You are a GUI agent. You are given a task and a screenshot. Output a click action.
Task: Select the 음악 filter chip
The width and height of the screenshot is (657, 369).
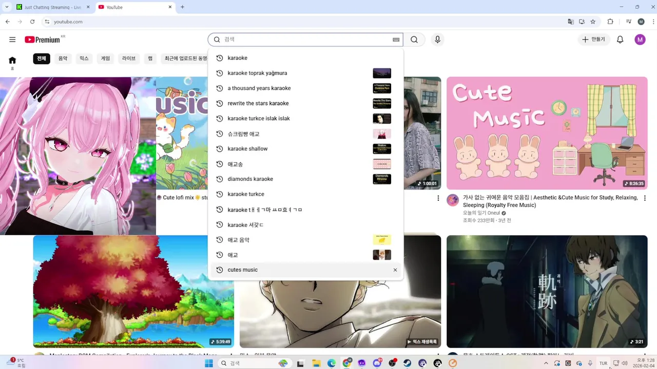(63, 58)
